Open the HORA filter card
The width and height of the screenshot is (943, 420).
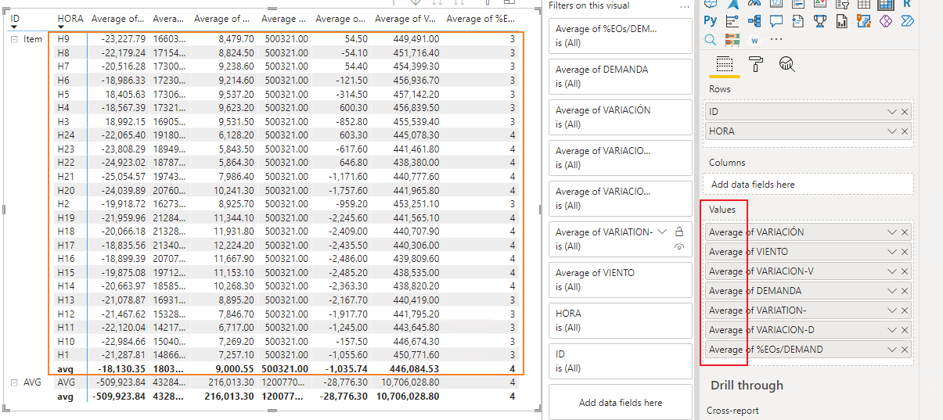620,320
